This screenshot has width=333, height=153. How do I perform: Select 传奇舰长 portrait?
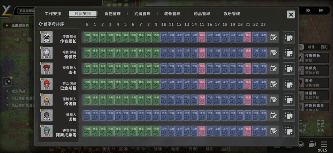pos(47,37)
